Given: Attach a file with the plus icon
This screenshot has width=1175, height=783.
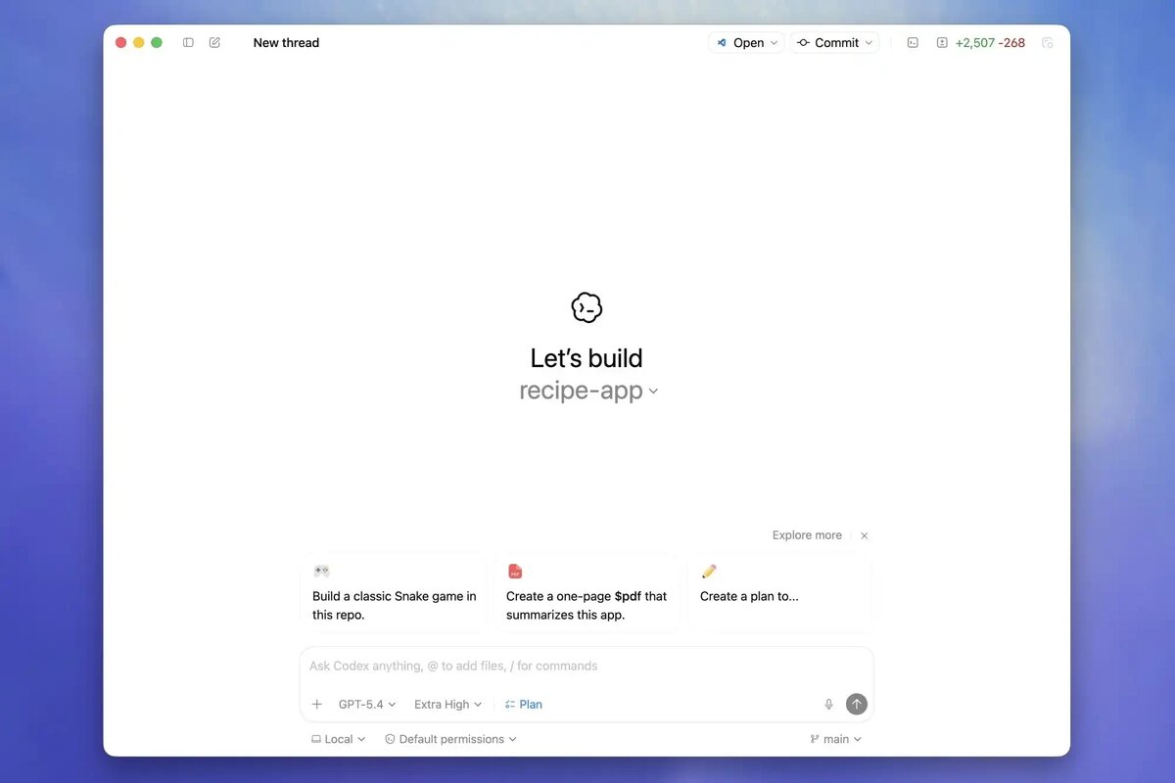Looking at the screenshot, I should click(x=316, y=704).
